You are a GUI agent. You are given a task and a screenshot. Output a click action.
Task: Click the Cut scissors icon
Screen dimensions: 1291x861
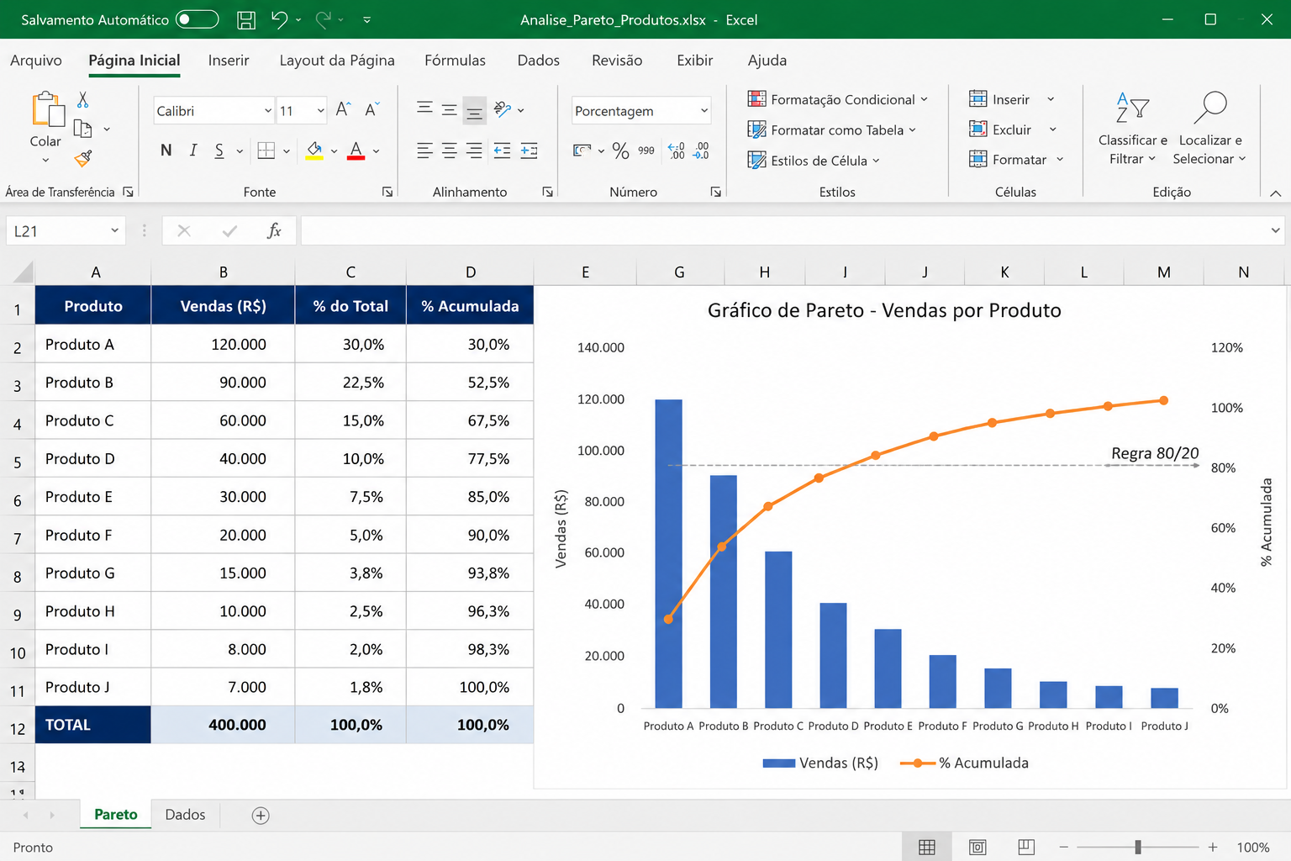click(x=82, y=100)
